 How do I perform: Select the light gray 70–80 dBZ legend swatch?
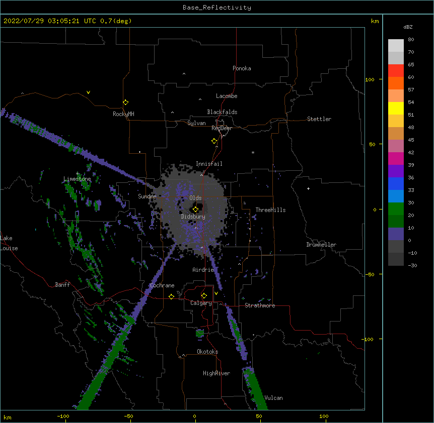396,46
